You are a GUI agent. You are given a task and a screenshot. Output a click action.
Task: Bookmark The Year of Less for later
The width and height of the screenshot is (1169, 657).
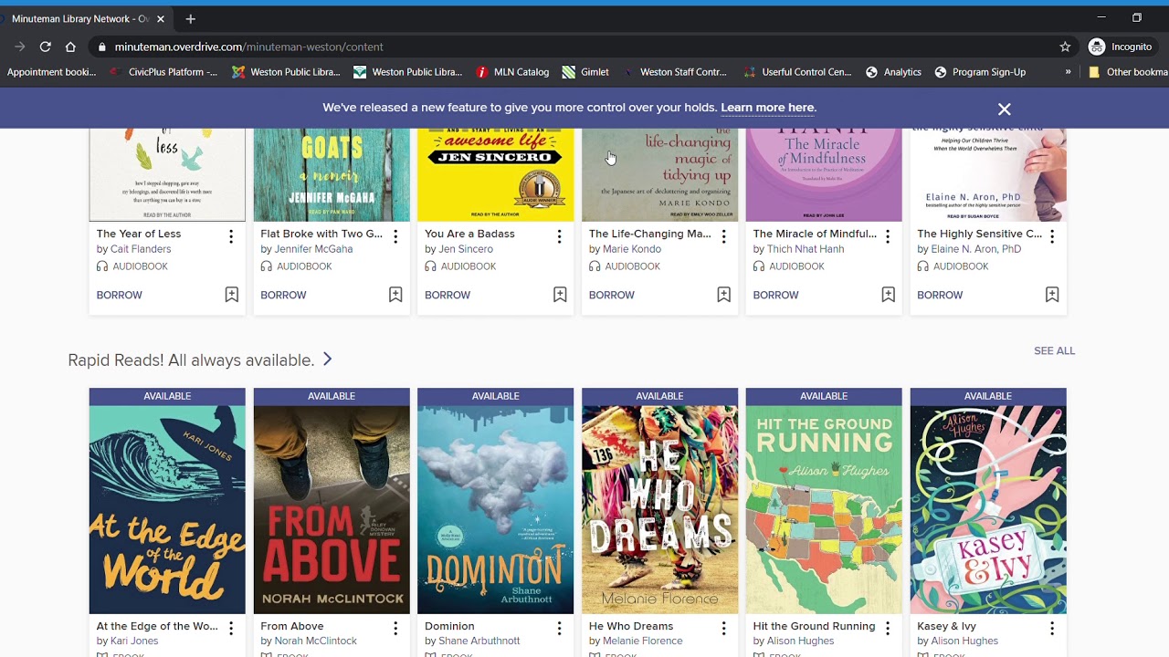point(231,295)
